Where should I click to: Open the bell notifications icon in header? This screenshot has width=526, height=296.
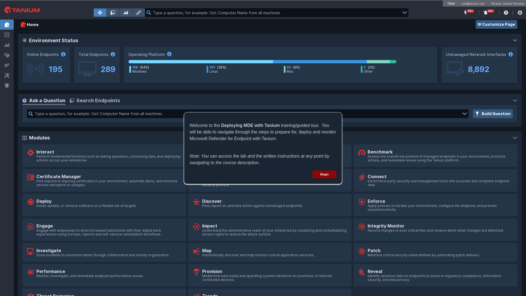(485, 13)
